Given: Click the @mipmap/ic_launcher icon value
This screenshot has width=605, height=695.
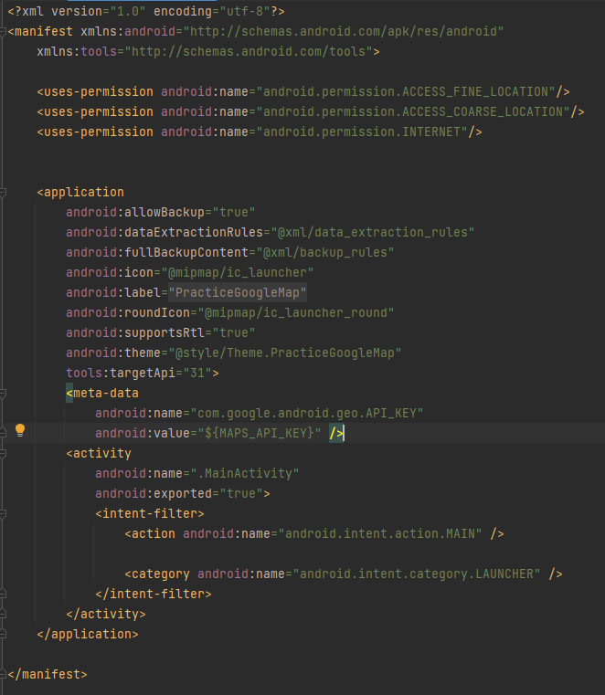Looking at the screenshot, I should pos(238,272).
